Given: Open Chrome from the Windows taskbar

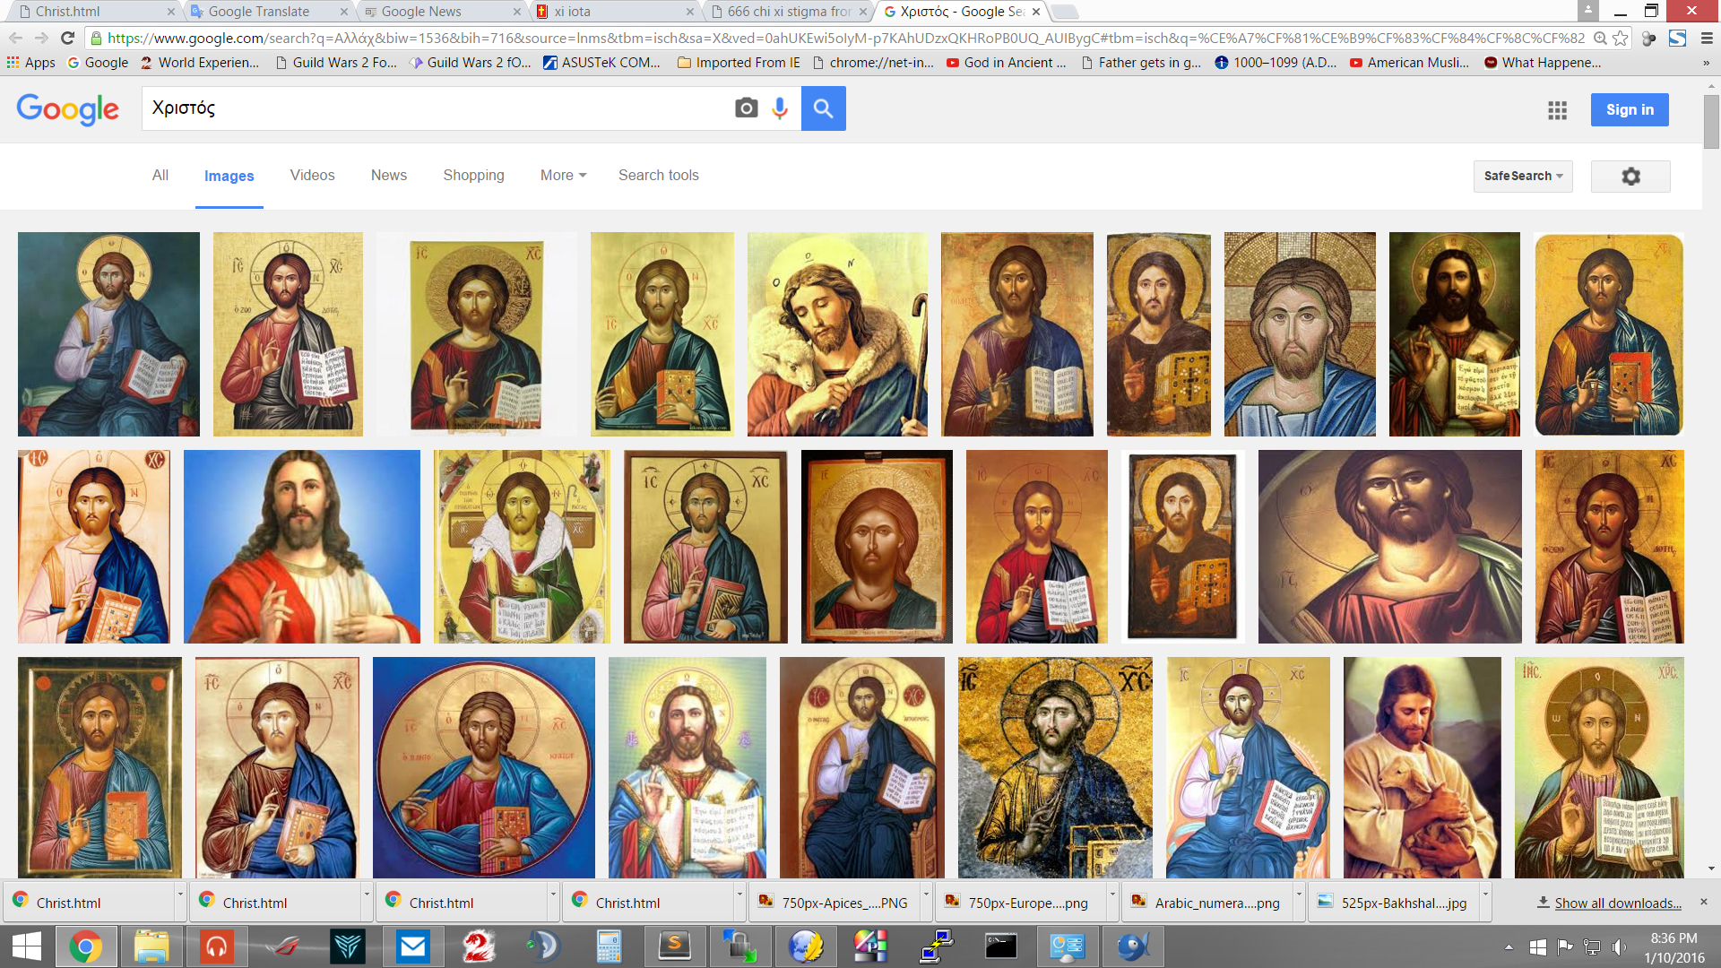Looking at the screenshot, I should tap(86, 946).
